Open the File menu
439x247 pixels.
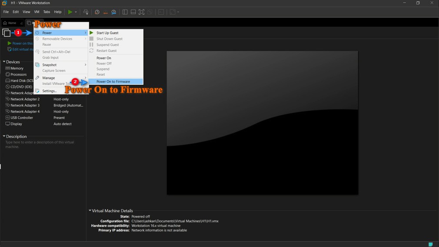pyautogui.click(x=6, y=12)
